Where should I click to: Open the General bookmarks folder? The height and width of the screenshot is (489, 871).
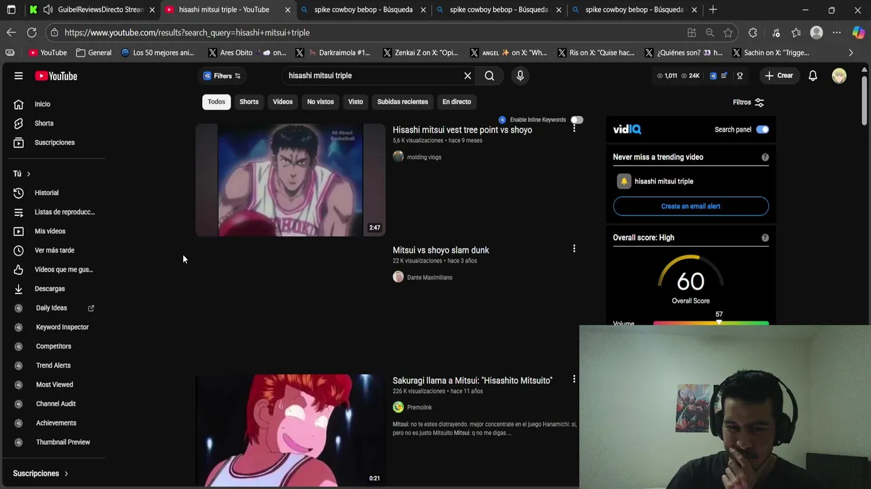93,52
